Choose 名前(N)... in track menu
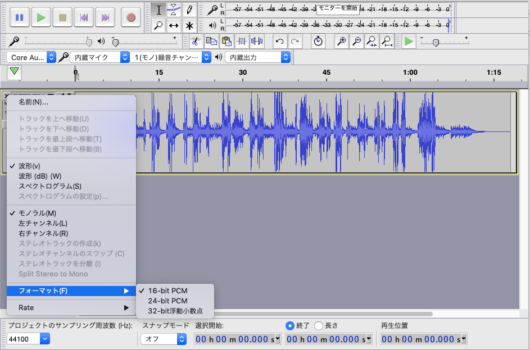 coord(71,102)
